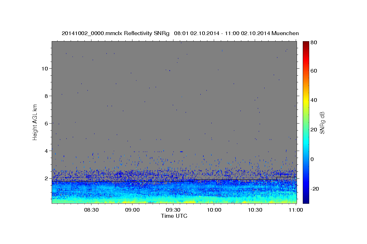
Task: Click the height axis label 6
Action: tap(46, 123)
